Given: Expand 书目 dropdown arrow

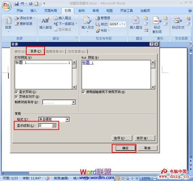Looking at the screenshot, I should [109, 30].
